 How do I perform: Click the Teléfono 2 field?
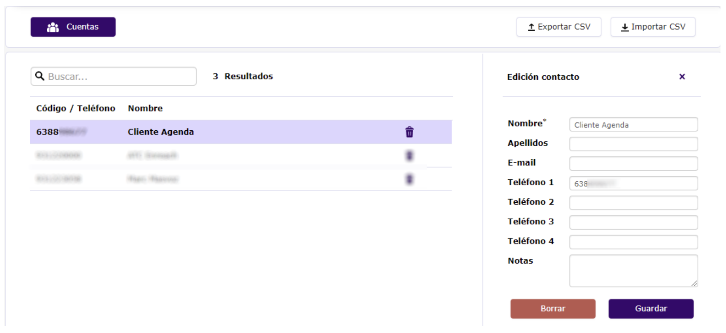tap(633, 203)
